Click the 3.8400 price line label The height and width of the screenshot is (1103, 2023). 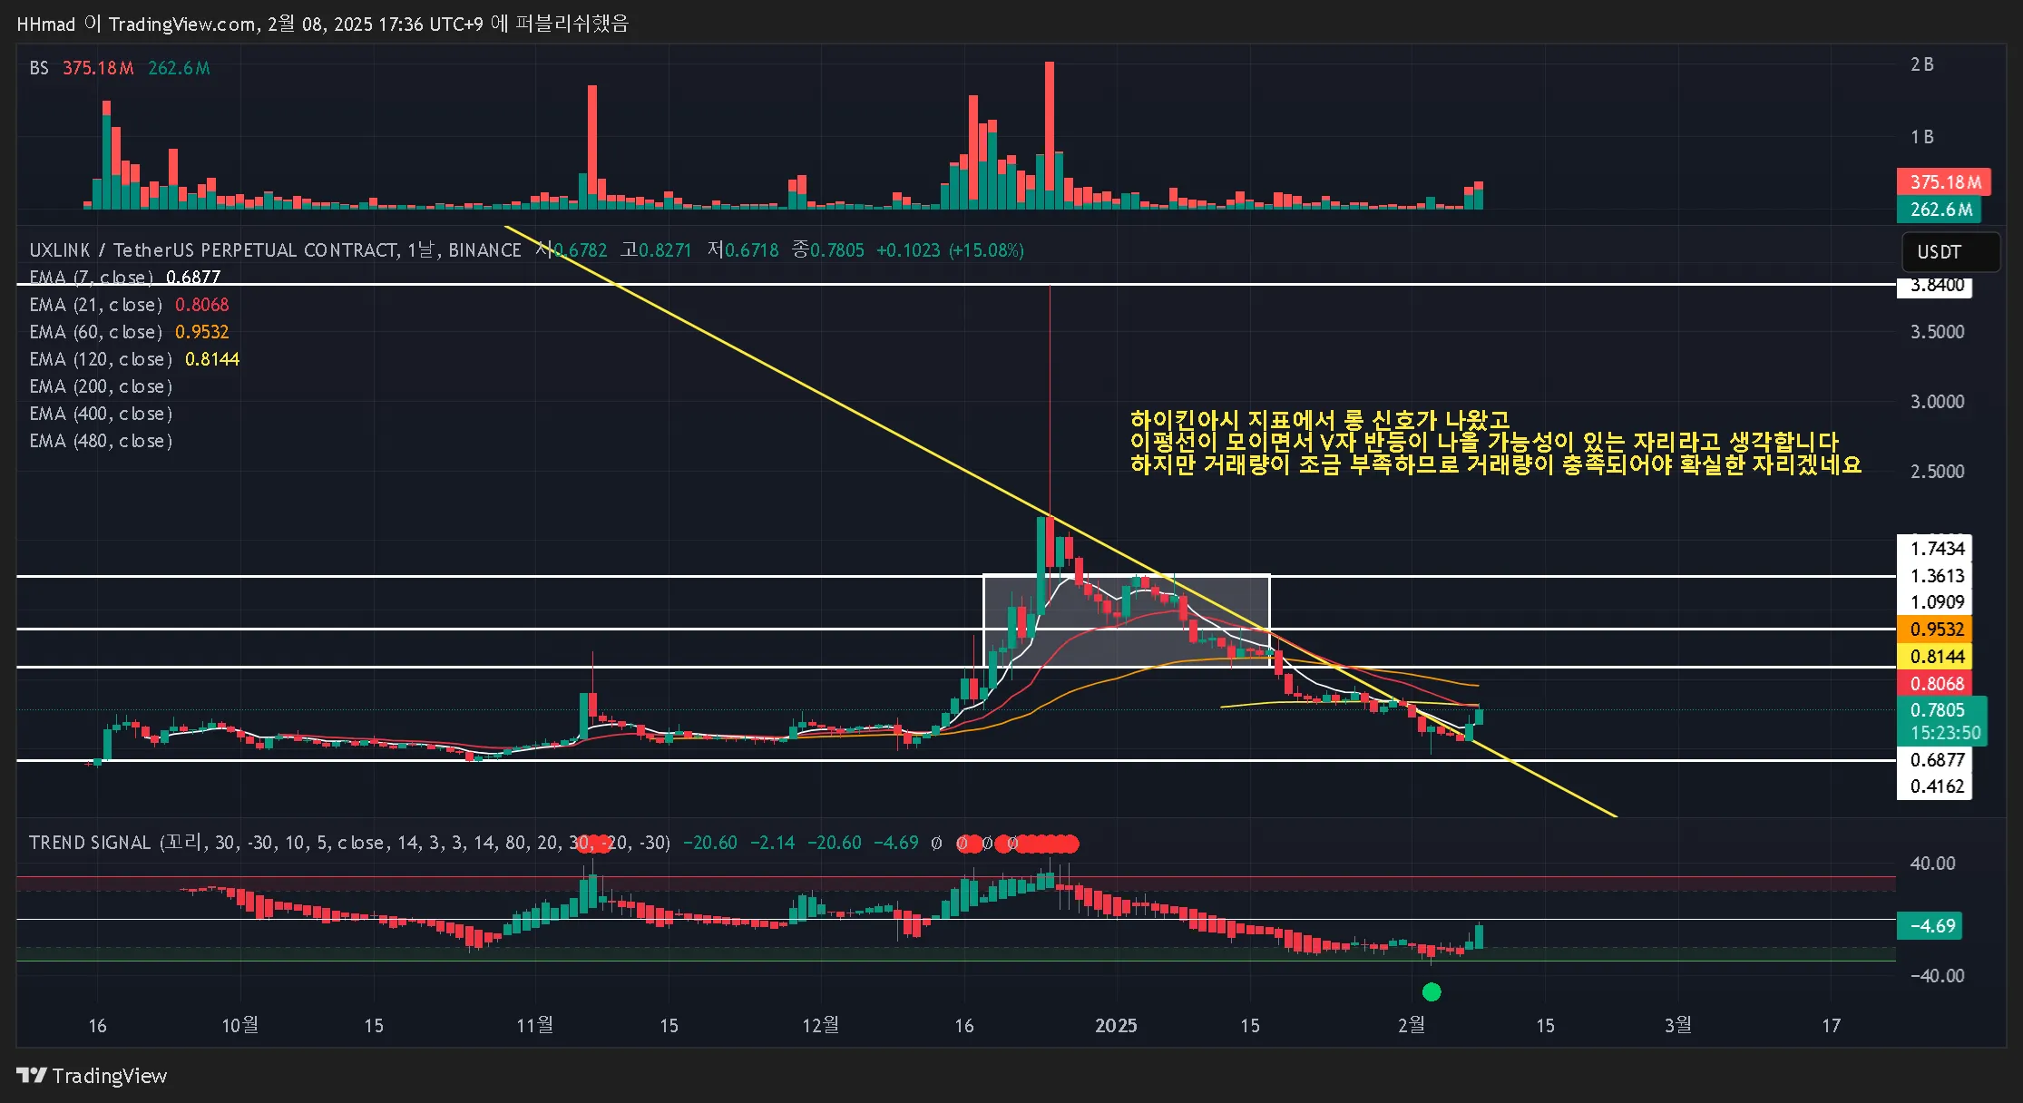click(x=1935, y=287)
